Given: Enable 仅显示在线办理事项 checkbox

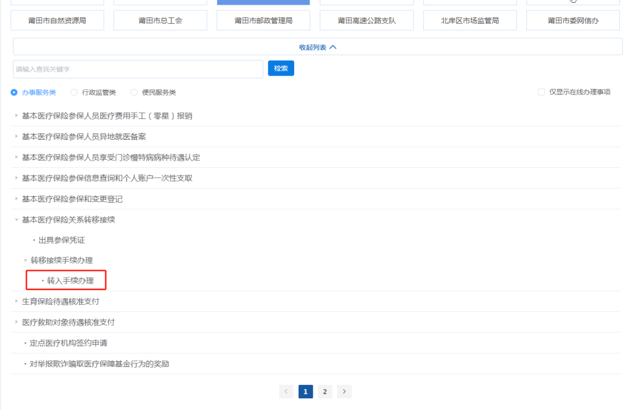Looking at the screenshot, I should point(541,92).
